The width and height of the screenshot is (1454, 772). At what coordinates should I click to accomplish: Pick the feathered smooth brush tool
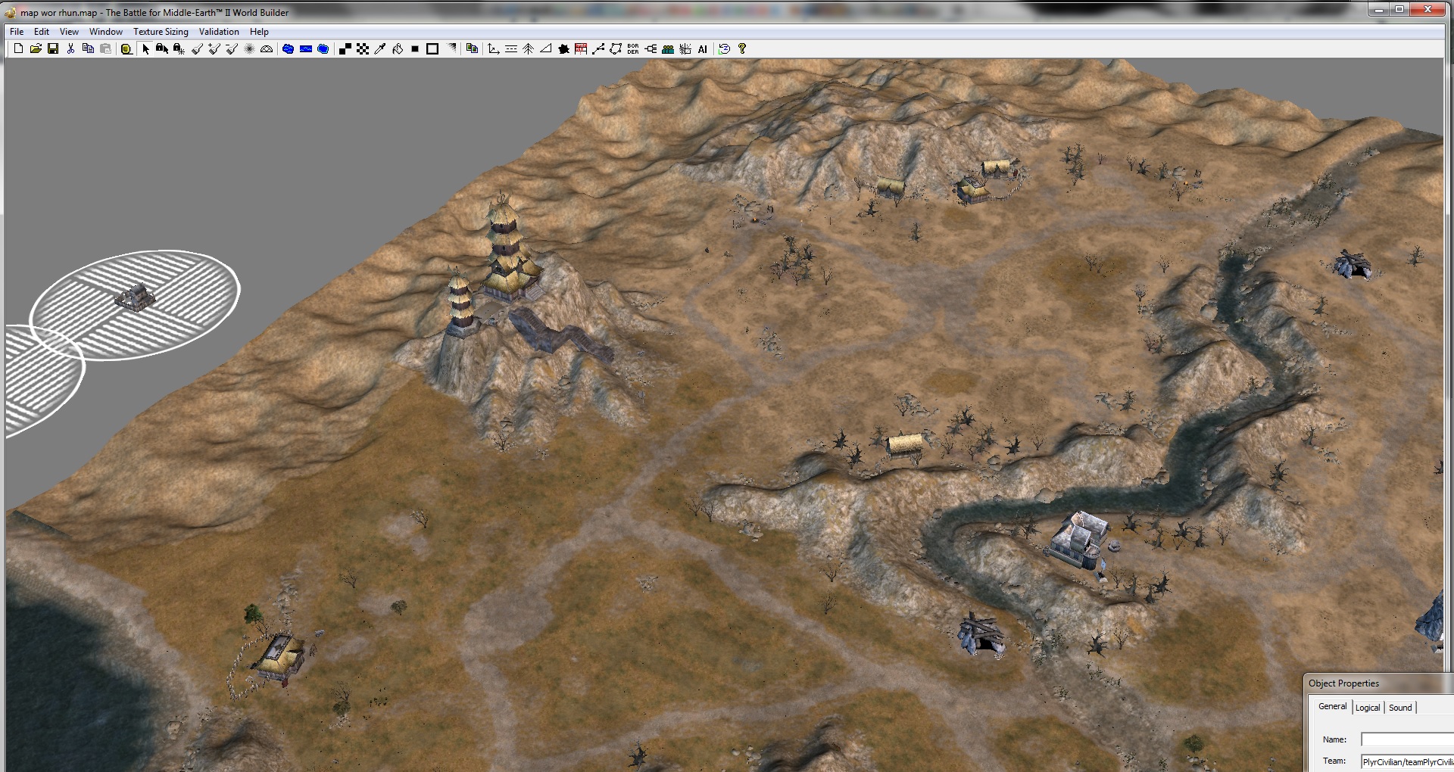coord(249,48)
